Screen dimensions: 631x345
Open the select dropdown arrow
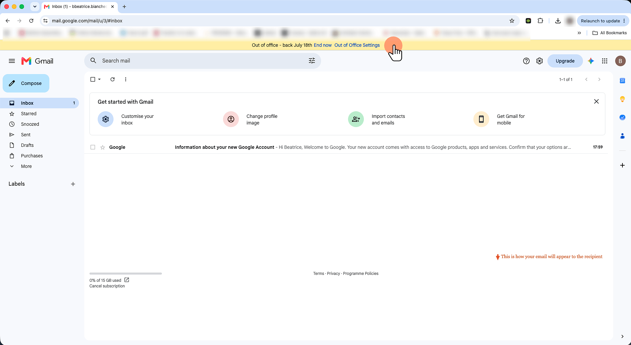pos(99,79)
